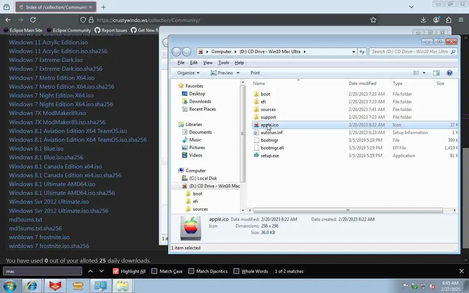Select the Index of /collection/Community tab
This screenshot has height=293, width=469.
pos(56,7)
